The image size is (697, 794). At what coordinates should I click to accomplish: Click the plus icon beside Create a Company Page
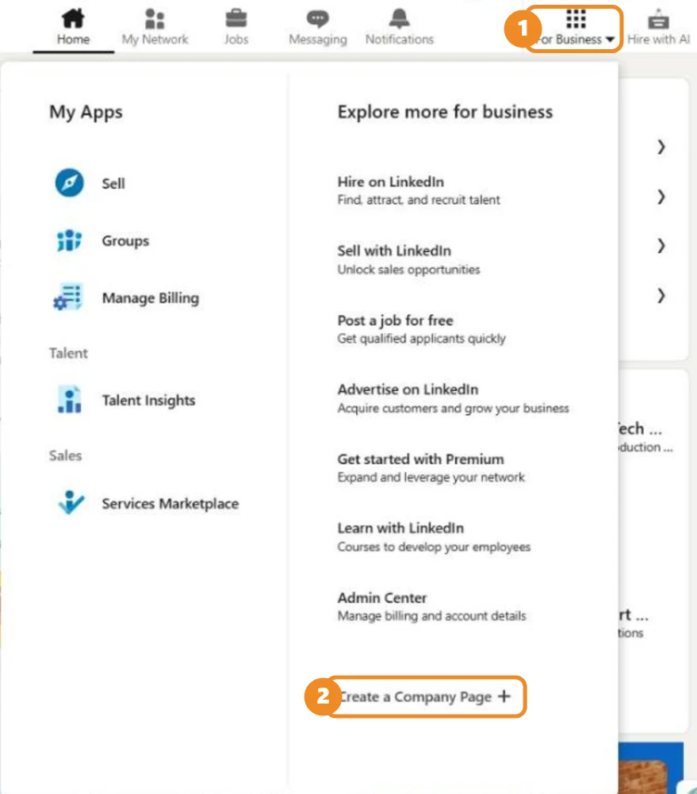[504, 696]
